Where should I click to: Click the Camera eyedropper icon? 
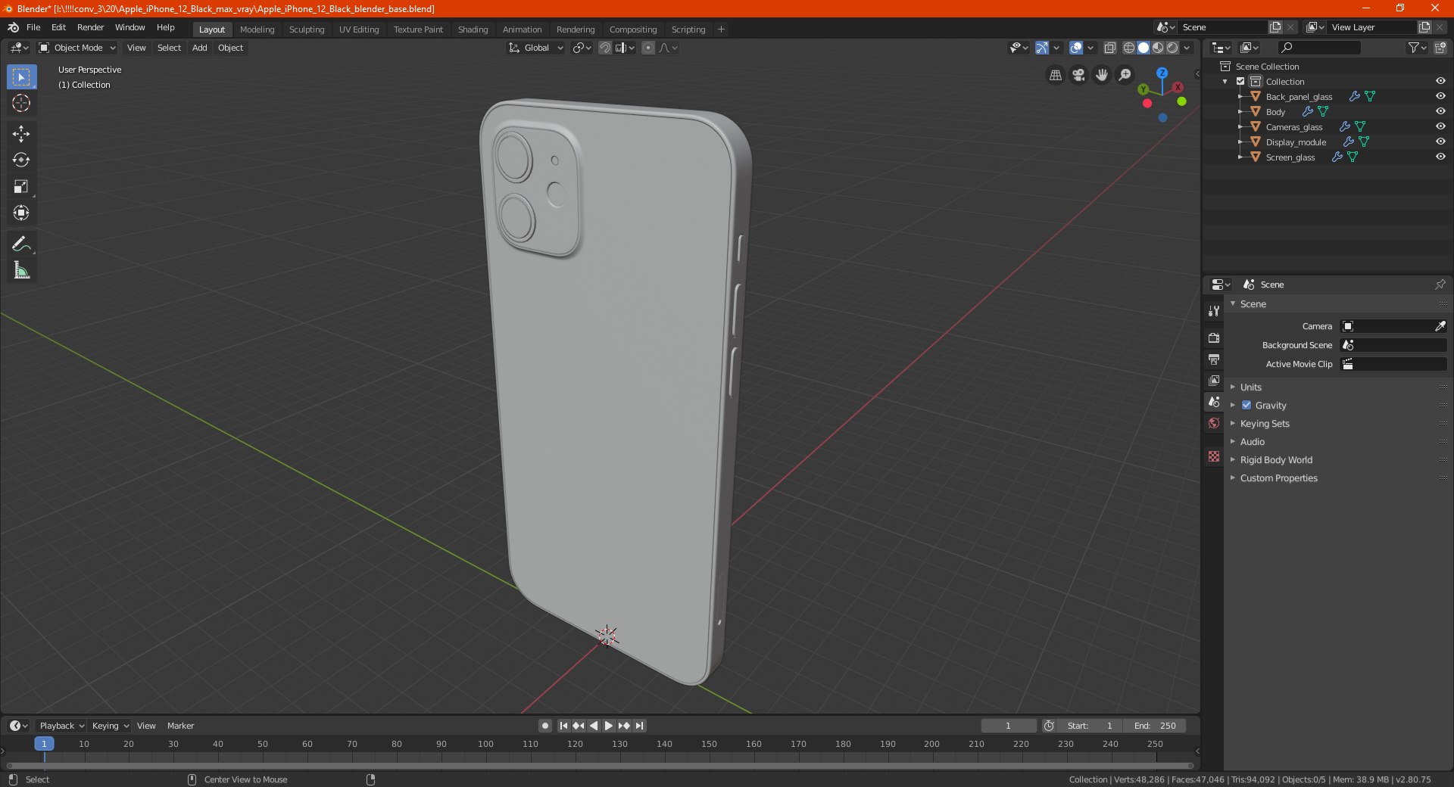pyautogui.click(x=1440, y=326)
